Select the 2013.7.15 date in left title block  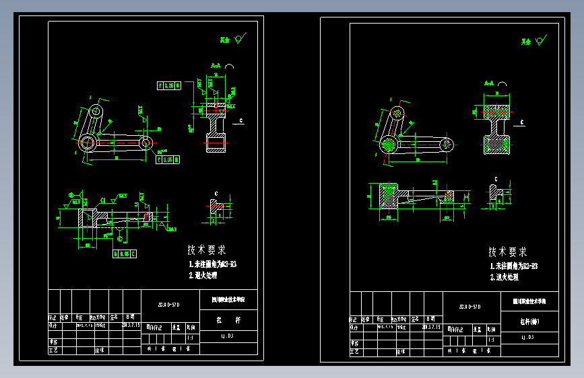coord(131,325)
